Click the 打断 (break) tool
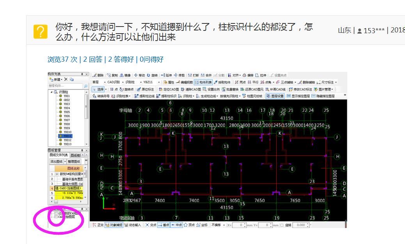 [193, 75]
